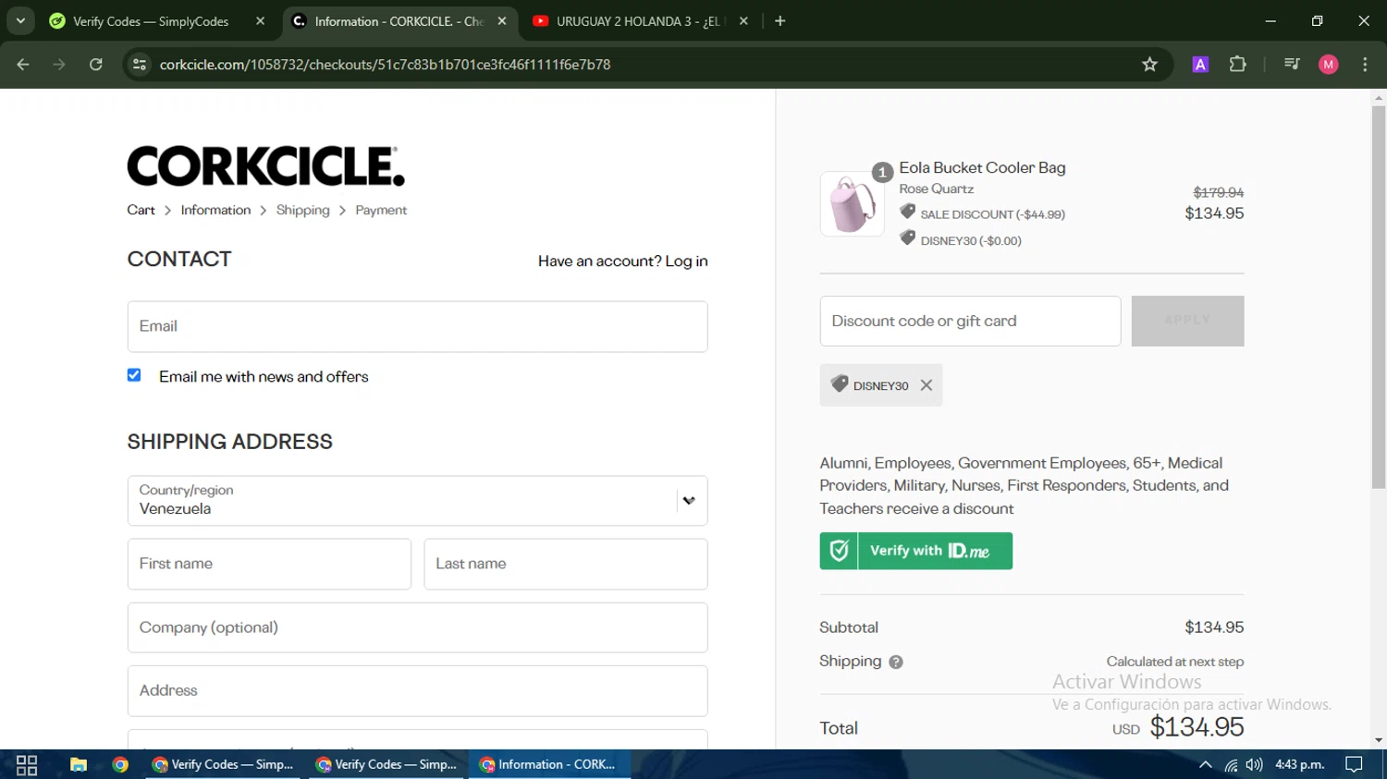
Task: Click the Information breadcrumb
Action: pos(215,211)
